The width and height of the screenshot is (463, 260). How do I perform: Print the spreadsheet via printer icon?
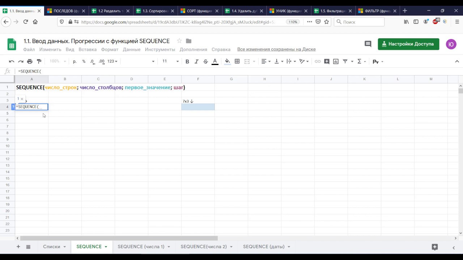[30, 61]
